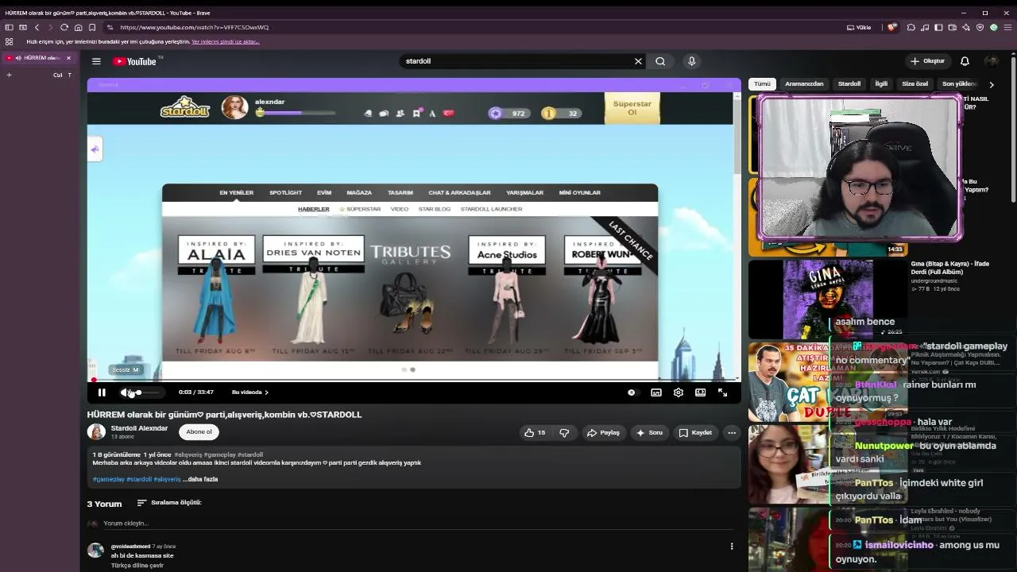Image resolution: width=1017 pixels, height=572 pixels.
Task: Open the browser extensions puzzle icon
Action: [911, 27]
